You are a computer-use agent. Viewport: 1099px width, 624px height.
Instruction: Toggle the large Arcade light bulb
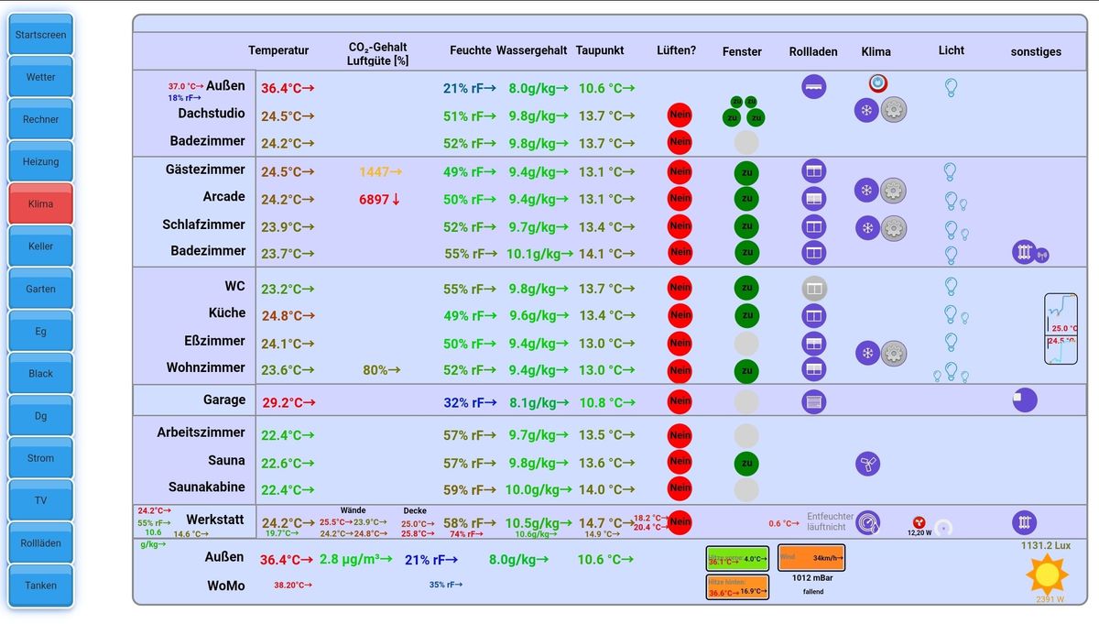point(951,200)
